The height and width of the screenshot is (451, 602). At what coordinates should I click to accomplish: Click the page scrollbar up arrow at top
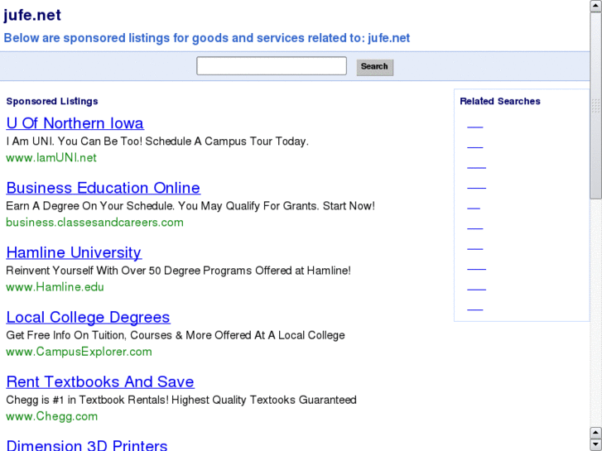point(596,6)
